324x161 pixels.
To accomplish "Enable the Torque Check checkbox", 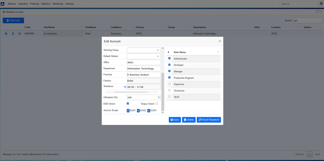I will [x=157, y=103].
